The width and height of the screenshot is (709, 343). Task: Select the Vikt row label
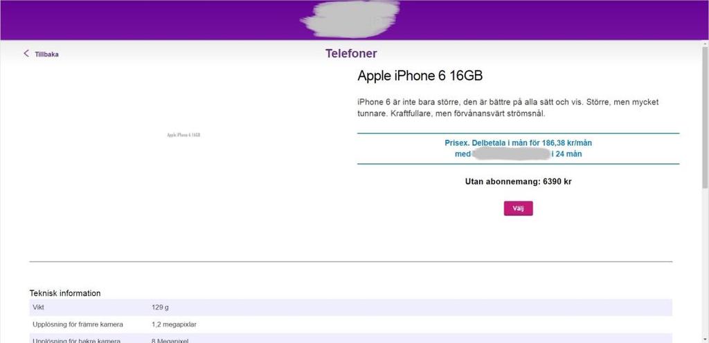pyautogui.click(x=39, y=307)
